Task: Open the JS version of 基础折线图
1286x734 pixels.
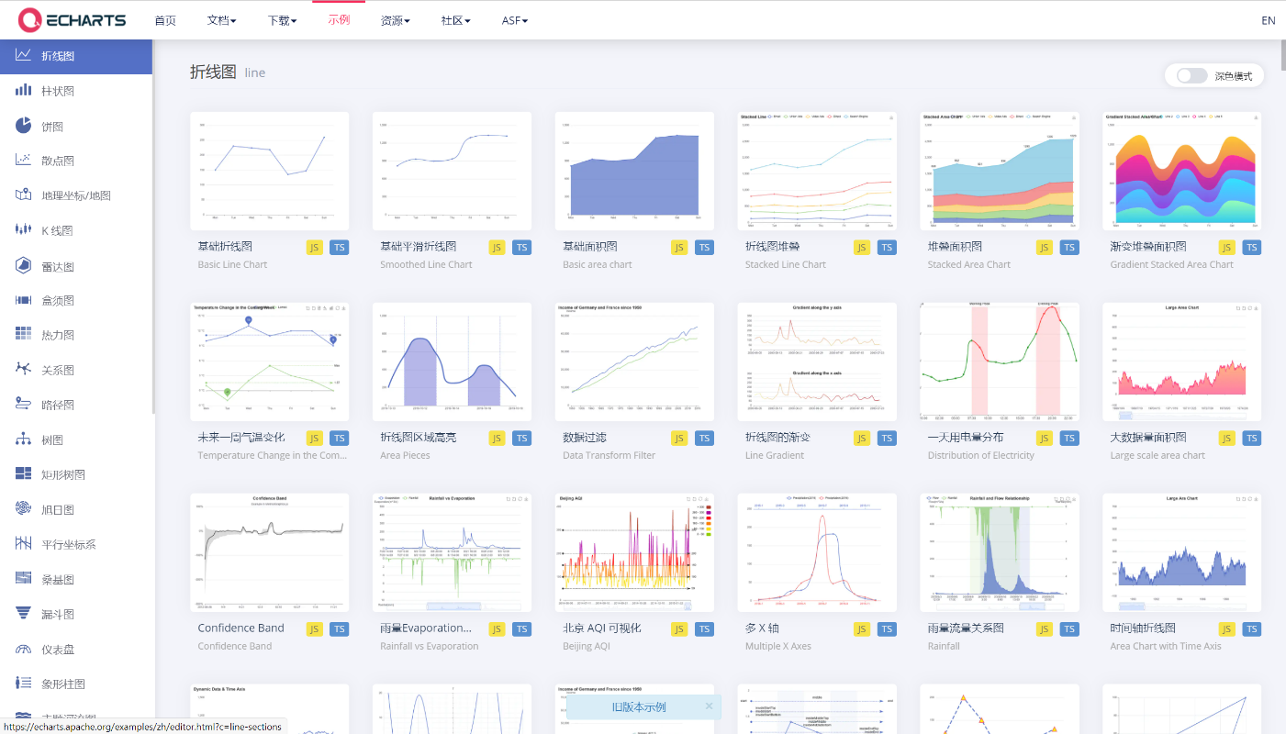Action: [x=315, y=247]
